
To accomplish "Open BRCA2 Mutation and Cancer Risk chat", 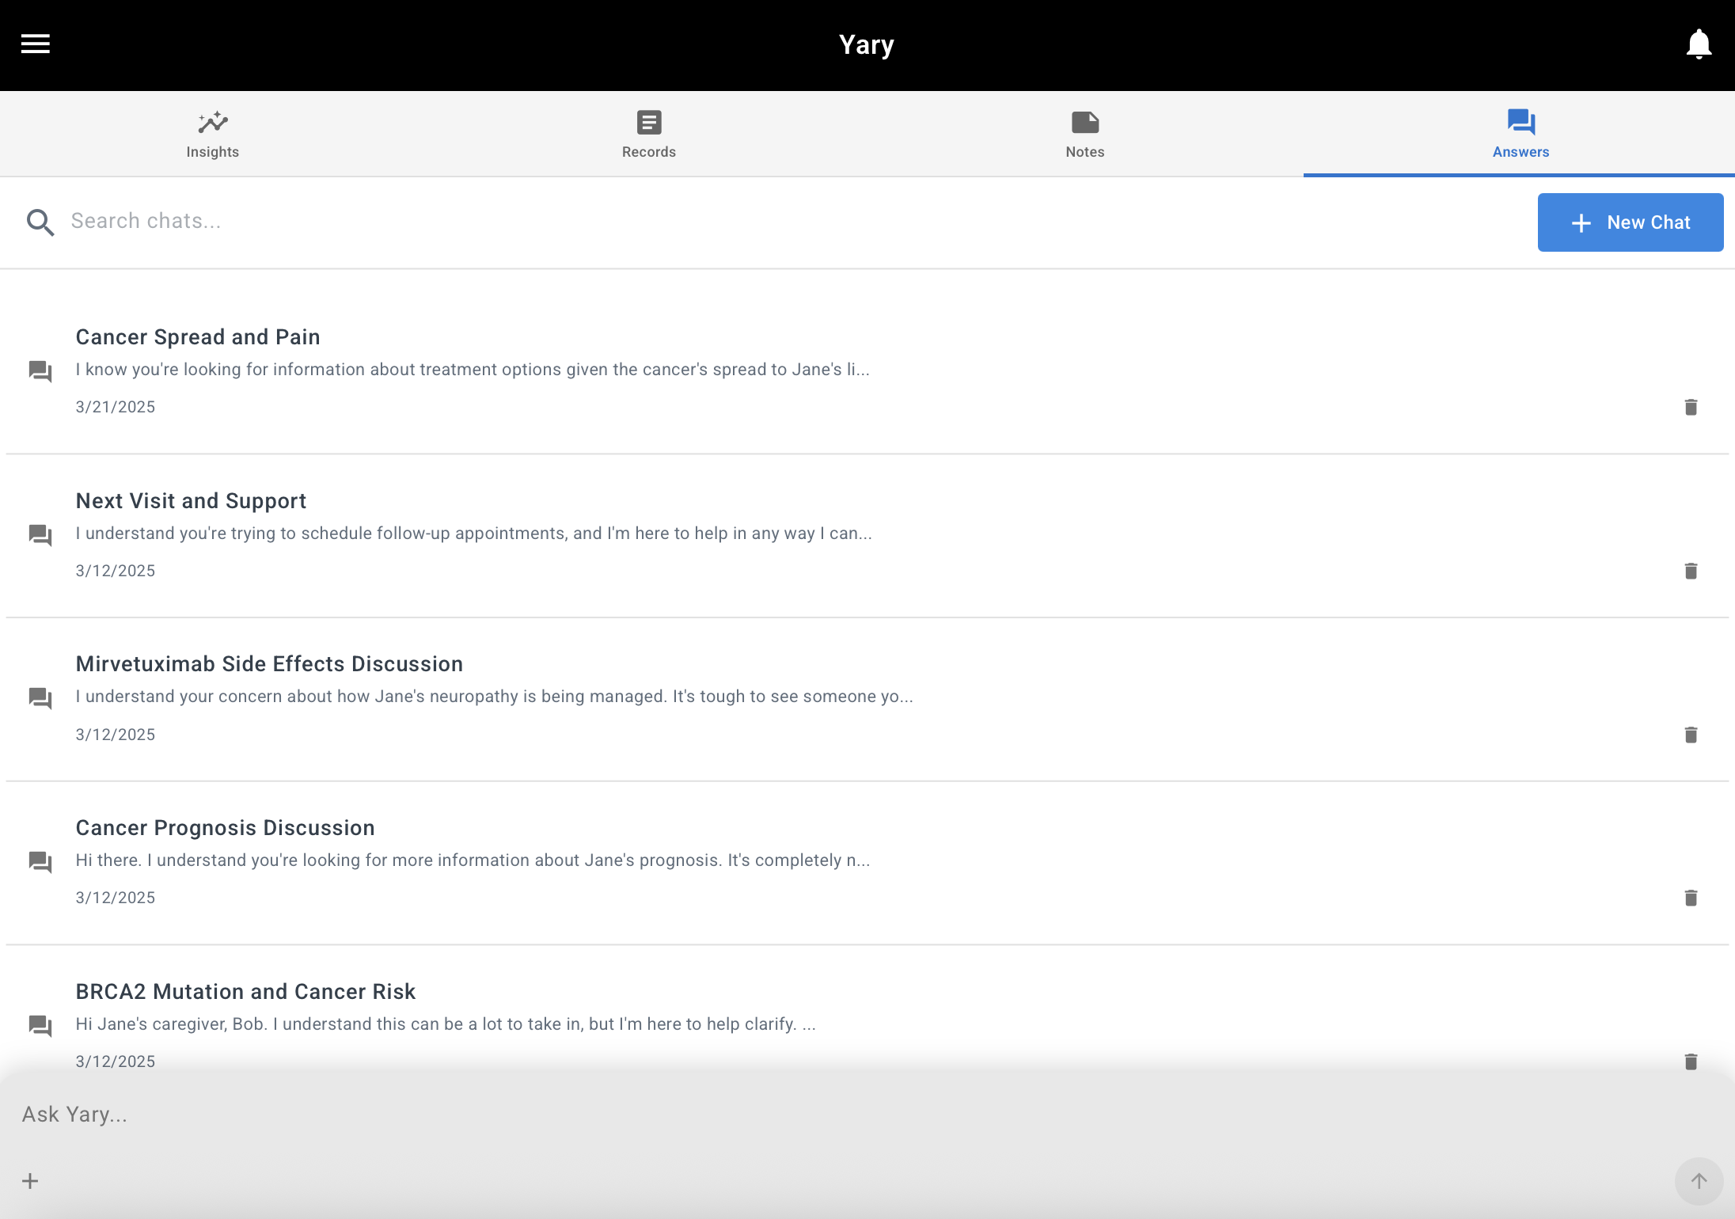I will pos(867,1009).
